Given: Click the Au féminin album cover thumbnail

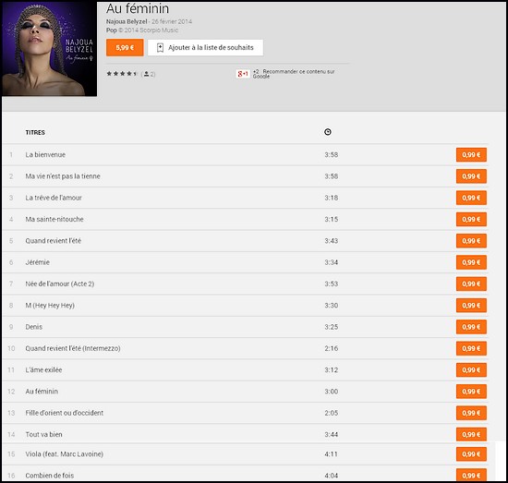Looking at the screenshot, I should (49, 49).
